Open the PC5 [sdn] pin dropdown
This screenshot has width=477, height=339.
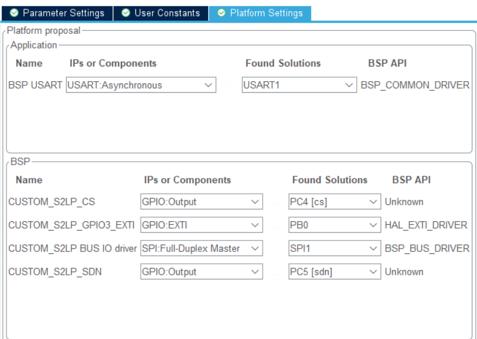coord(374,271)
